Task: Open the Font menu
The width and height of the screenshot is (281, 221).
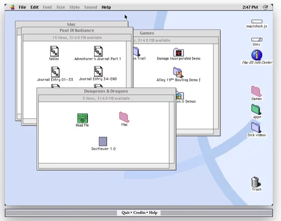Action: (x=47, y=7)
